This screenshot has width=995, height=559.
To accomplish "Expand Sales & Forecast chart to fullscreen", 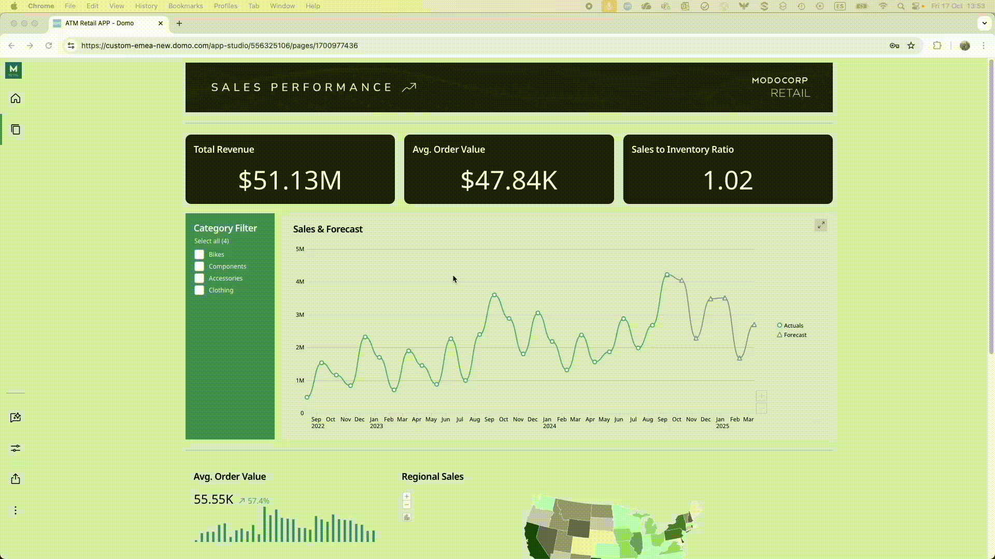I will [x=821, y=225].
